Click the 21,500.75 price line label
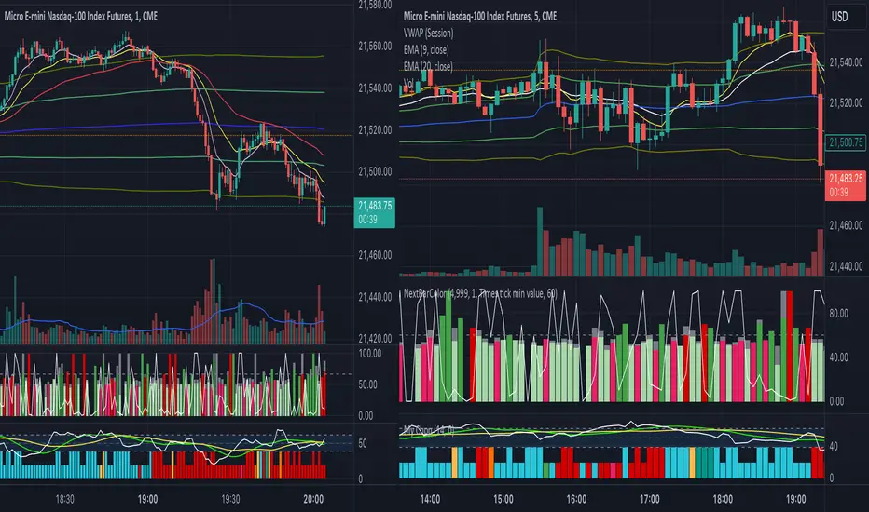Screen dimensions: 869x512 click(846, 142)
